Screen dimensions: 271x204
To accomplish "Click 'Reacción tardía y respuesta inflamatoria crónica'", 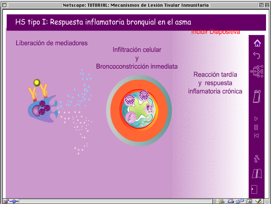I will coord(215,83).
